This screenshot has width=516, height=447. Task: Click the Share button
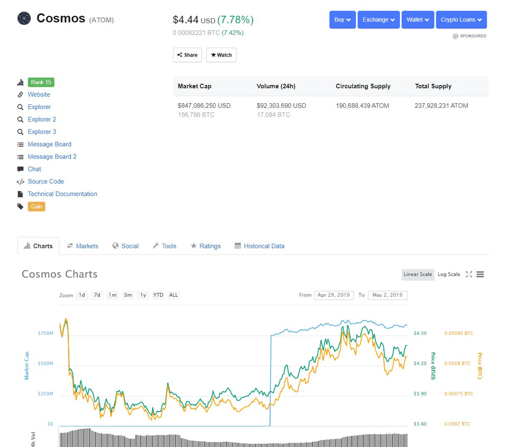click(188, 55)
